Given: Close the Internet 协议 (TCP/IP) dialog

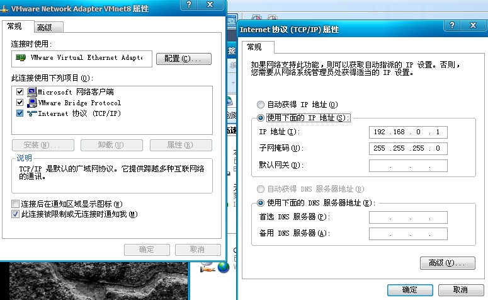Looking at the screenshot, I should 474,26.
